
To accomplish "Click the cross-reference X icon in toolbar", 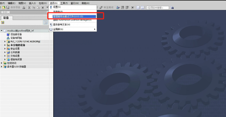I will [132, 7].
